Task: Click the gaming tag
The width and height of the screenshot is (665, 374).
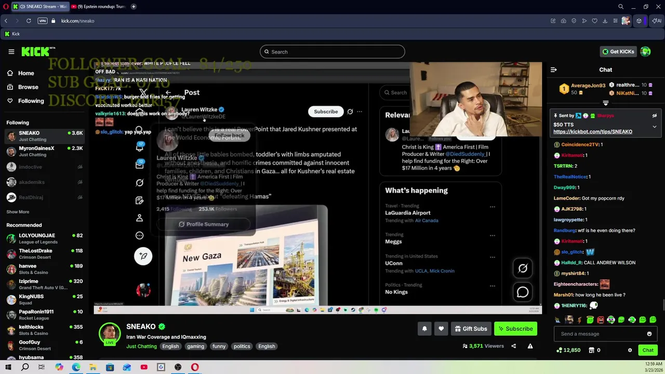Action: 195,346
